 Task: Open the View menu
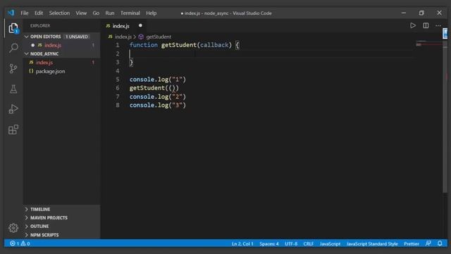pos(81,13)
